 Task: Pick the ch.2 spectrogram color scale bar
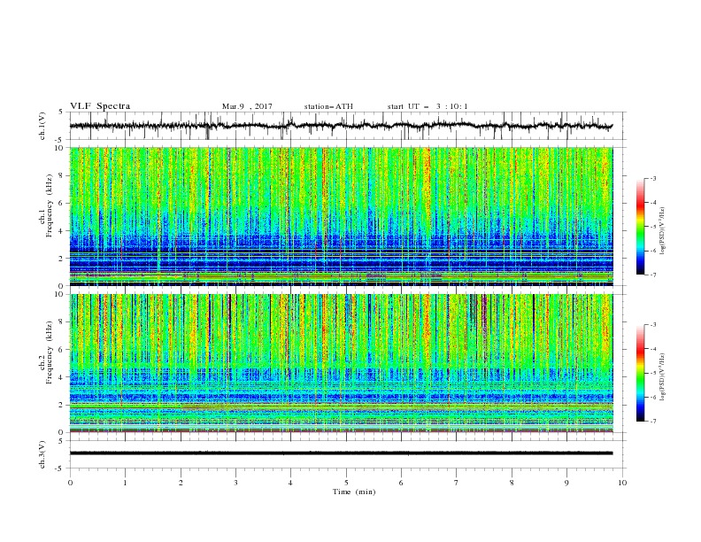(640, 373)
